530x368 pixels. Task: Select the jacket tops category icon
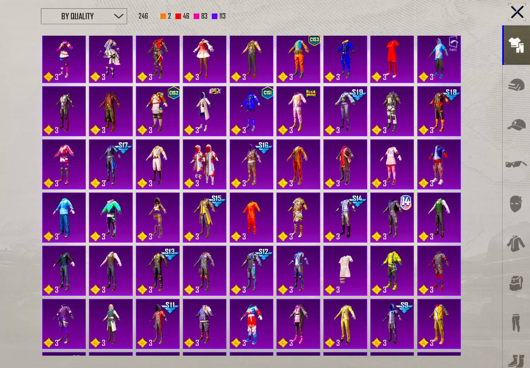(516, 243)
